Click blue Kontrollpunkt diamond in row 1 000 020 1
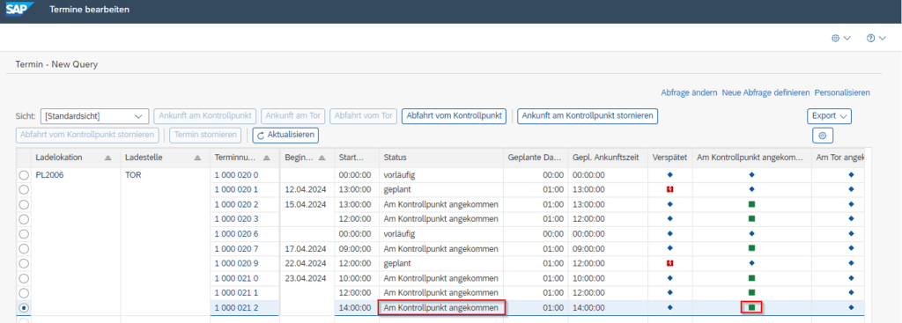Screen dimensions: 902x323 [751, 189]
